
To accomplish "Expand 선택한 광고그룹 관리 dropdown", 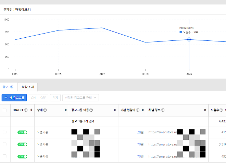I will click(x=80, y=98).
